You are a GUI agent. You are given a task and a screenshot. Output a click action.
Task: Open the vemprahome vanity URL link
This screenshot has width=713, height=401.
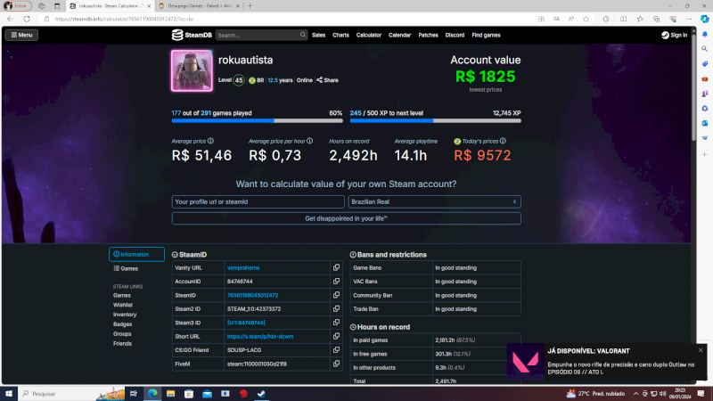pos(243,268)
